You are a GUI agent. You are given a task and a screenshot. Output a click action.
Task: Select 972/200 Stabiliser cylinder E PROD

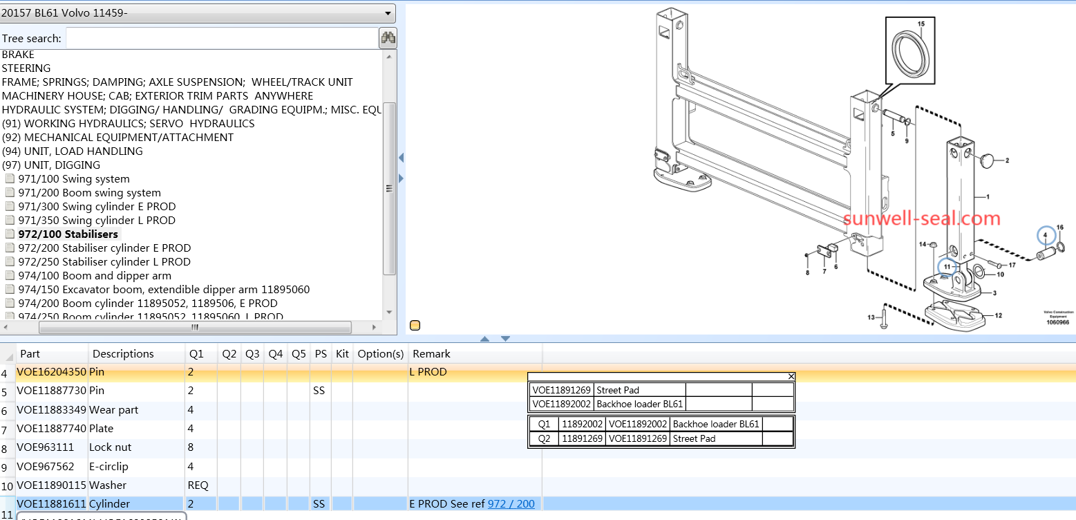pyautogui.click(x=104, y=248)
